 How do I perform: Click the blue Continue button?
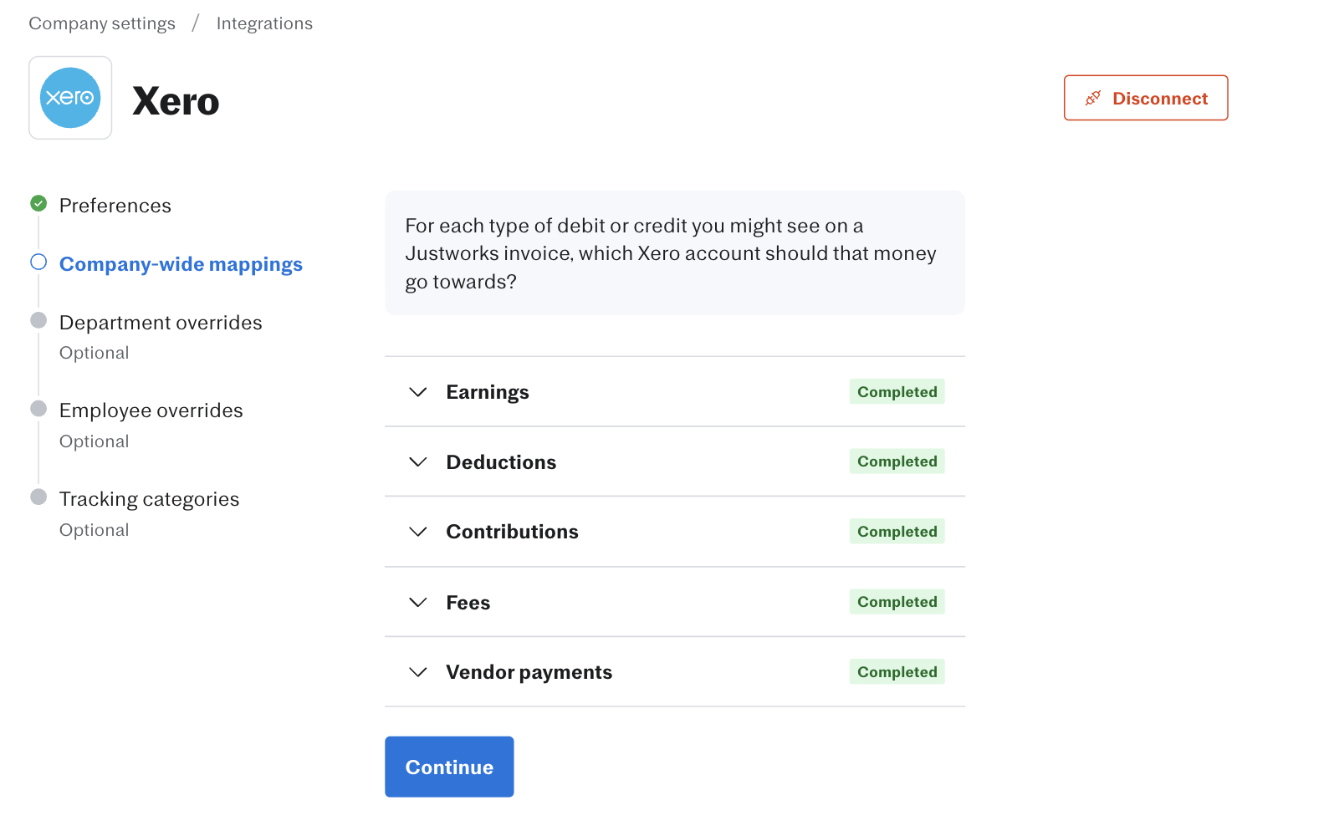[449, 767]
